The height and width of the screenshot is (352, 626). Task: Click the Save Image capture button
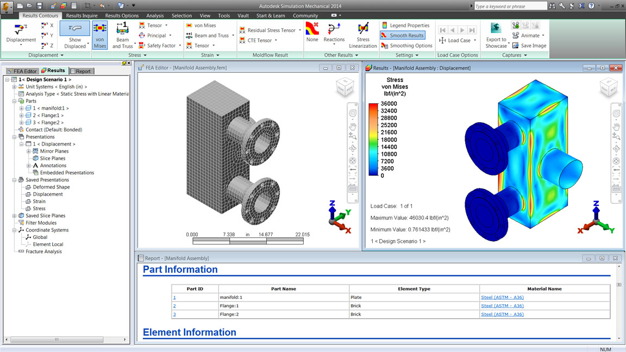529,46
